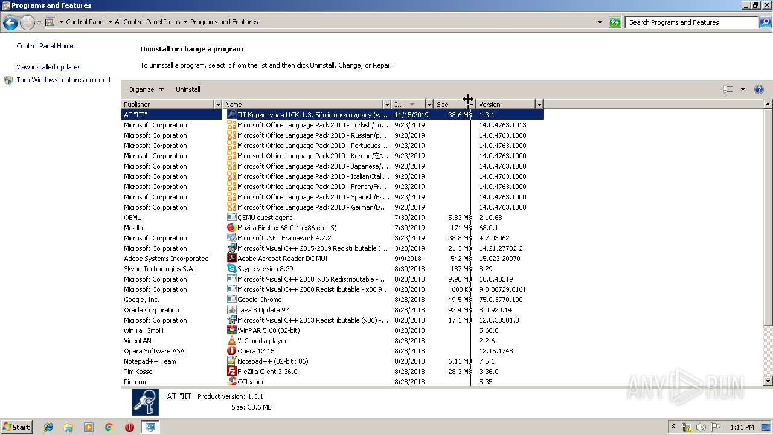Select Microsoft Visual C++ 2008 Redistributable row

[x=332, y=289]
